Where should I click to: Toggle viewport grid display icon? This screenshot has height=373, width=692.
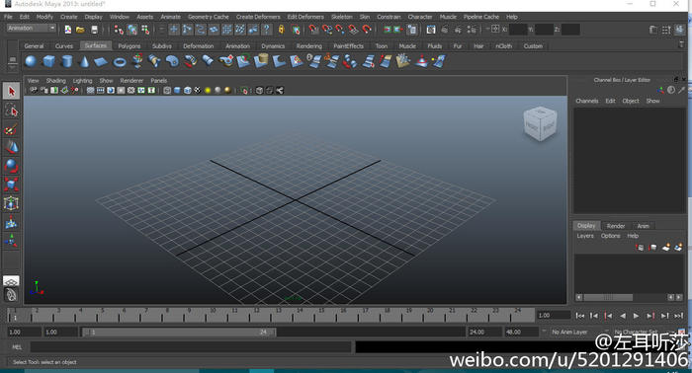tap(91, 90)
